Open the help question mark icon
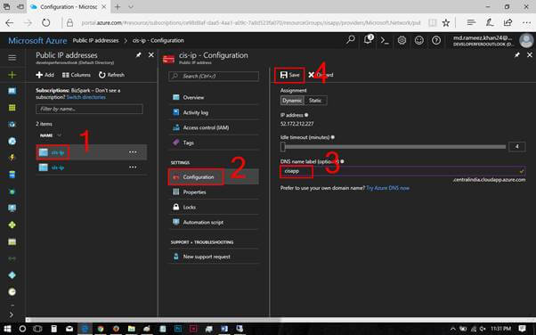This screenshot has height=335, width=536. [436, 40]
